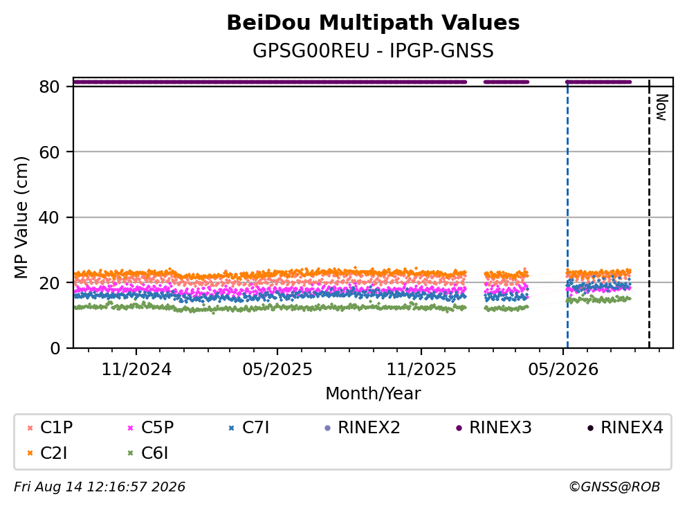Click the 05/2026 x-axis tick label
Screen dimensions: 687x508
pyautogui.click(x=563, y=370)
